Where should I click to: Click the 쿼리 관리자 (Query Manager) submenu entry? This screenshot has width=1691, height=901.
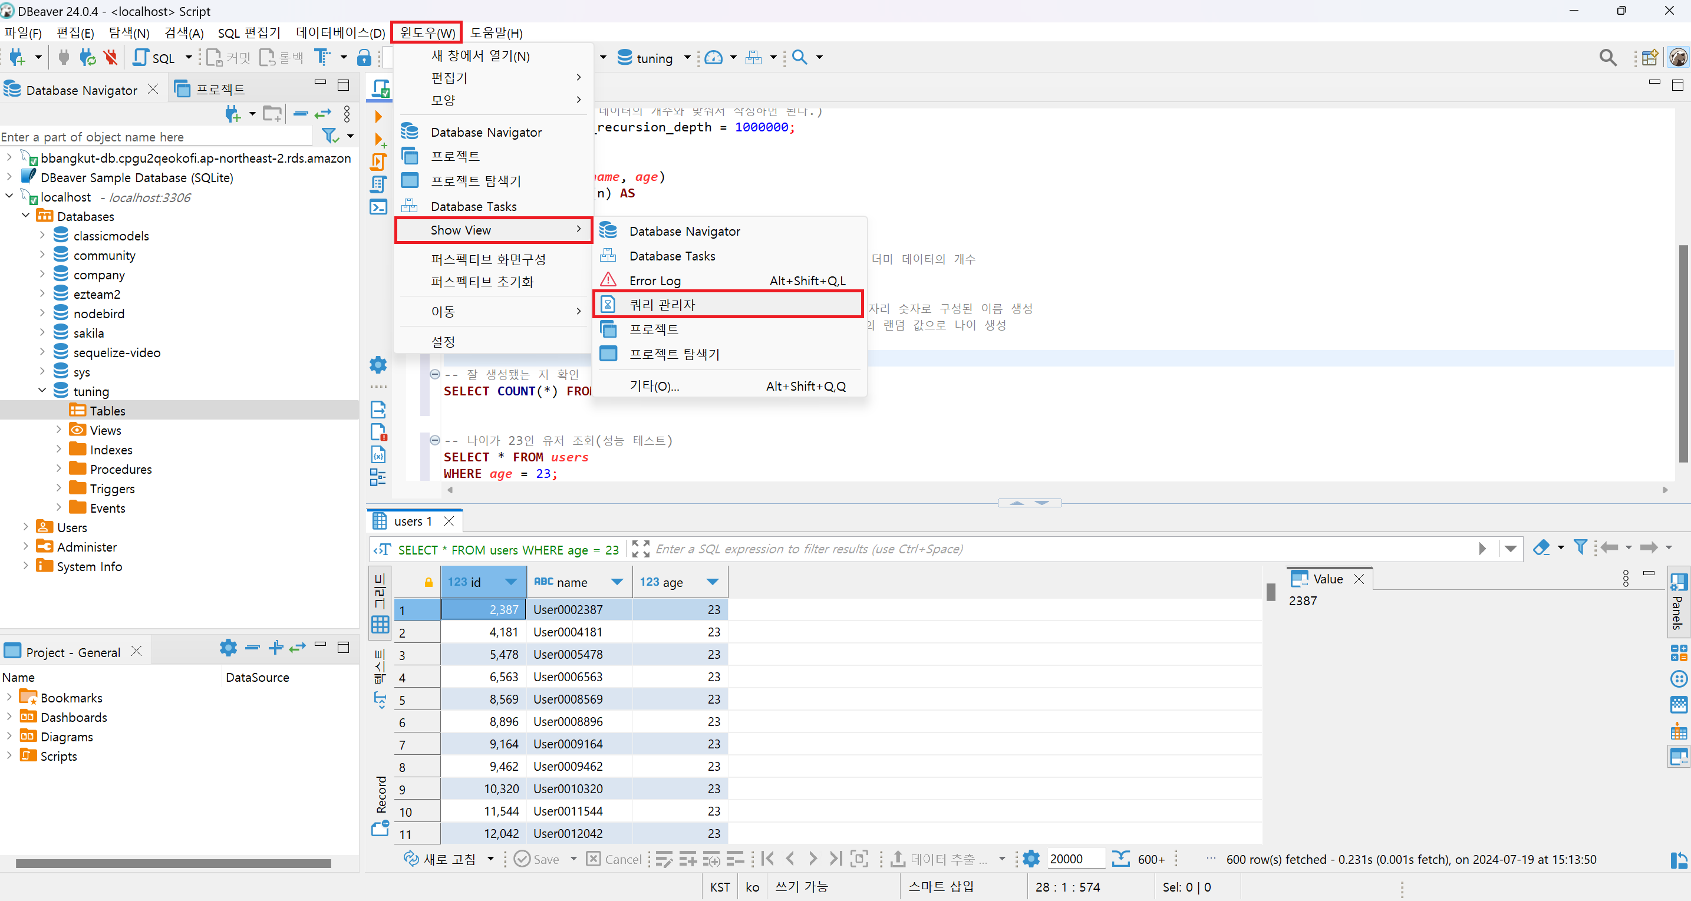pyautogui.click(x=662, y=305)
